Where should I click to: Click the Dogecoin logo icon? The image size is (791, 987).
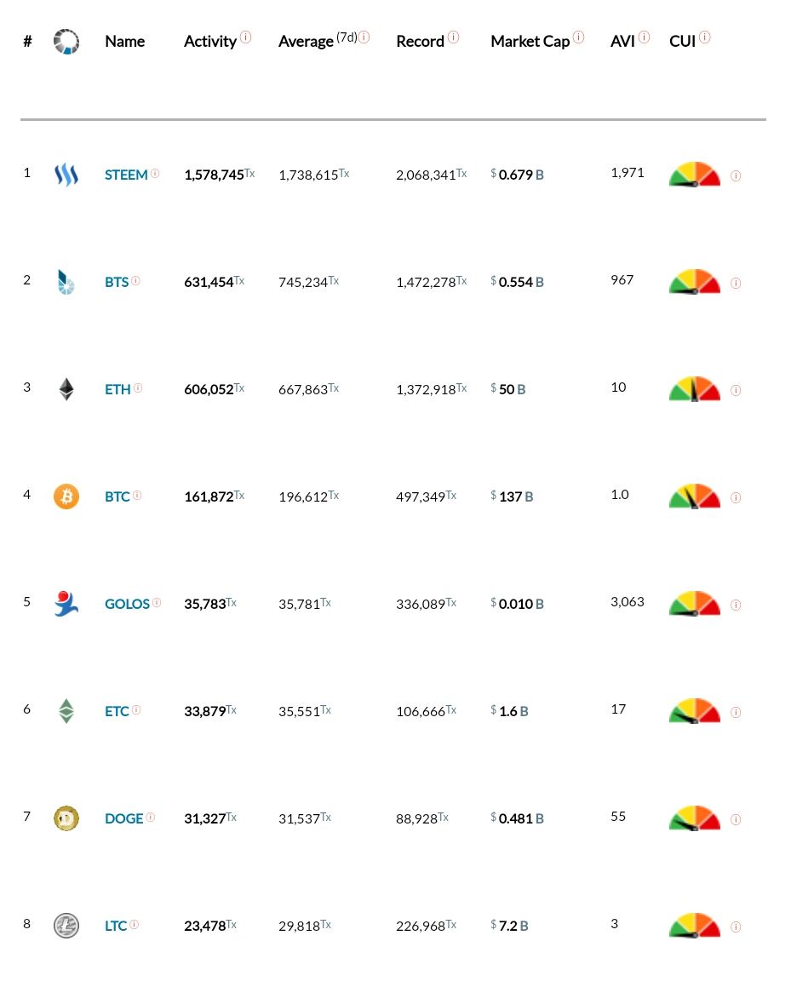[66, 818]
